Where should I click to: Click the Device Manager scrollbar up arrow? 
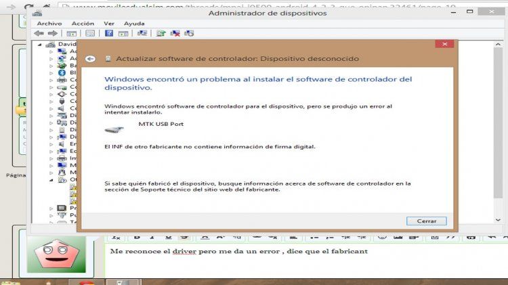pos(498,45)
